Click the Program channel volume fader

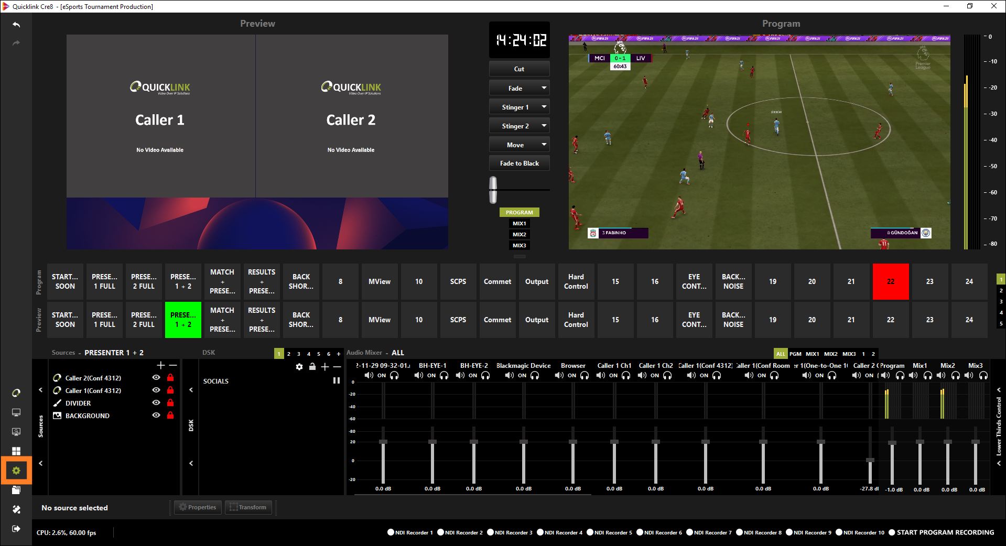892,443
